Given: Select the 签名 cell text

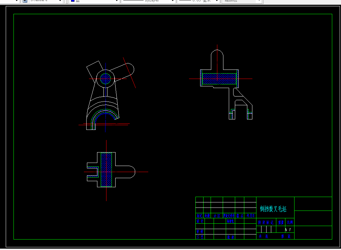Looking at the screenshot, I should coord(240,216).
